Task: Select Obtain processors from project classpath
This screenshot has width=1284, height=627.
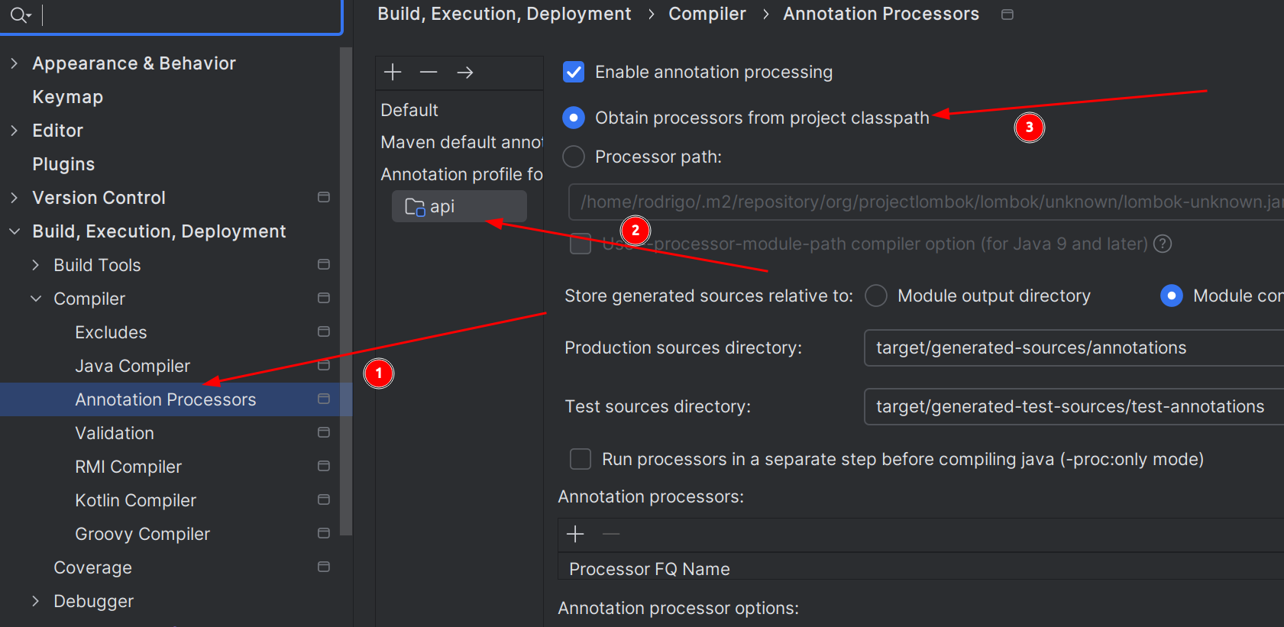Action: pyautogui.click(x=574, y=118)
